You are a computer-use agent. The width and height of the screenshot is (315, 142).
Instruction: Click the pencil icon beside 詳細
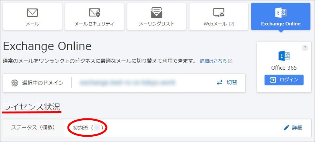[x=286, y=128]
